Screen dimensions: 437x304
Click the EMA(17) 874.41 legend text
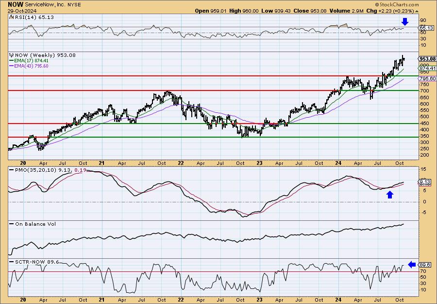[x=31, y=61]
